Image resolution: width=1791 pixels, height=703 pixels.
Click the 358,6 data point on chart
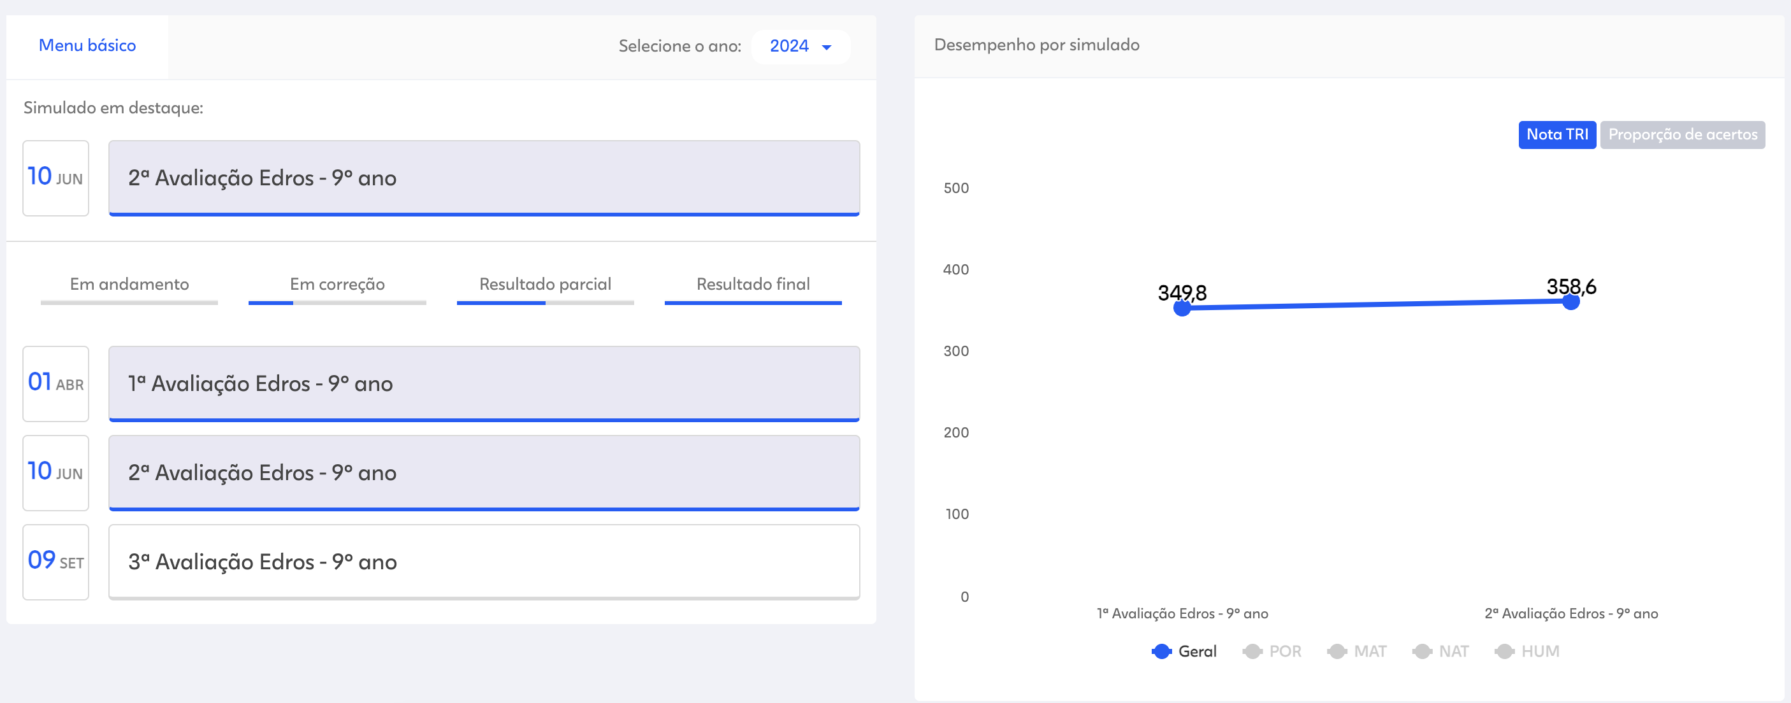(1570, 301)
